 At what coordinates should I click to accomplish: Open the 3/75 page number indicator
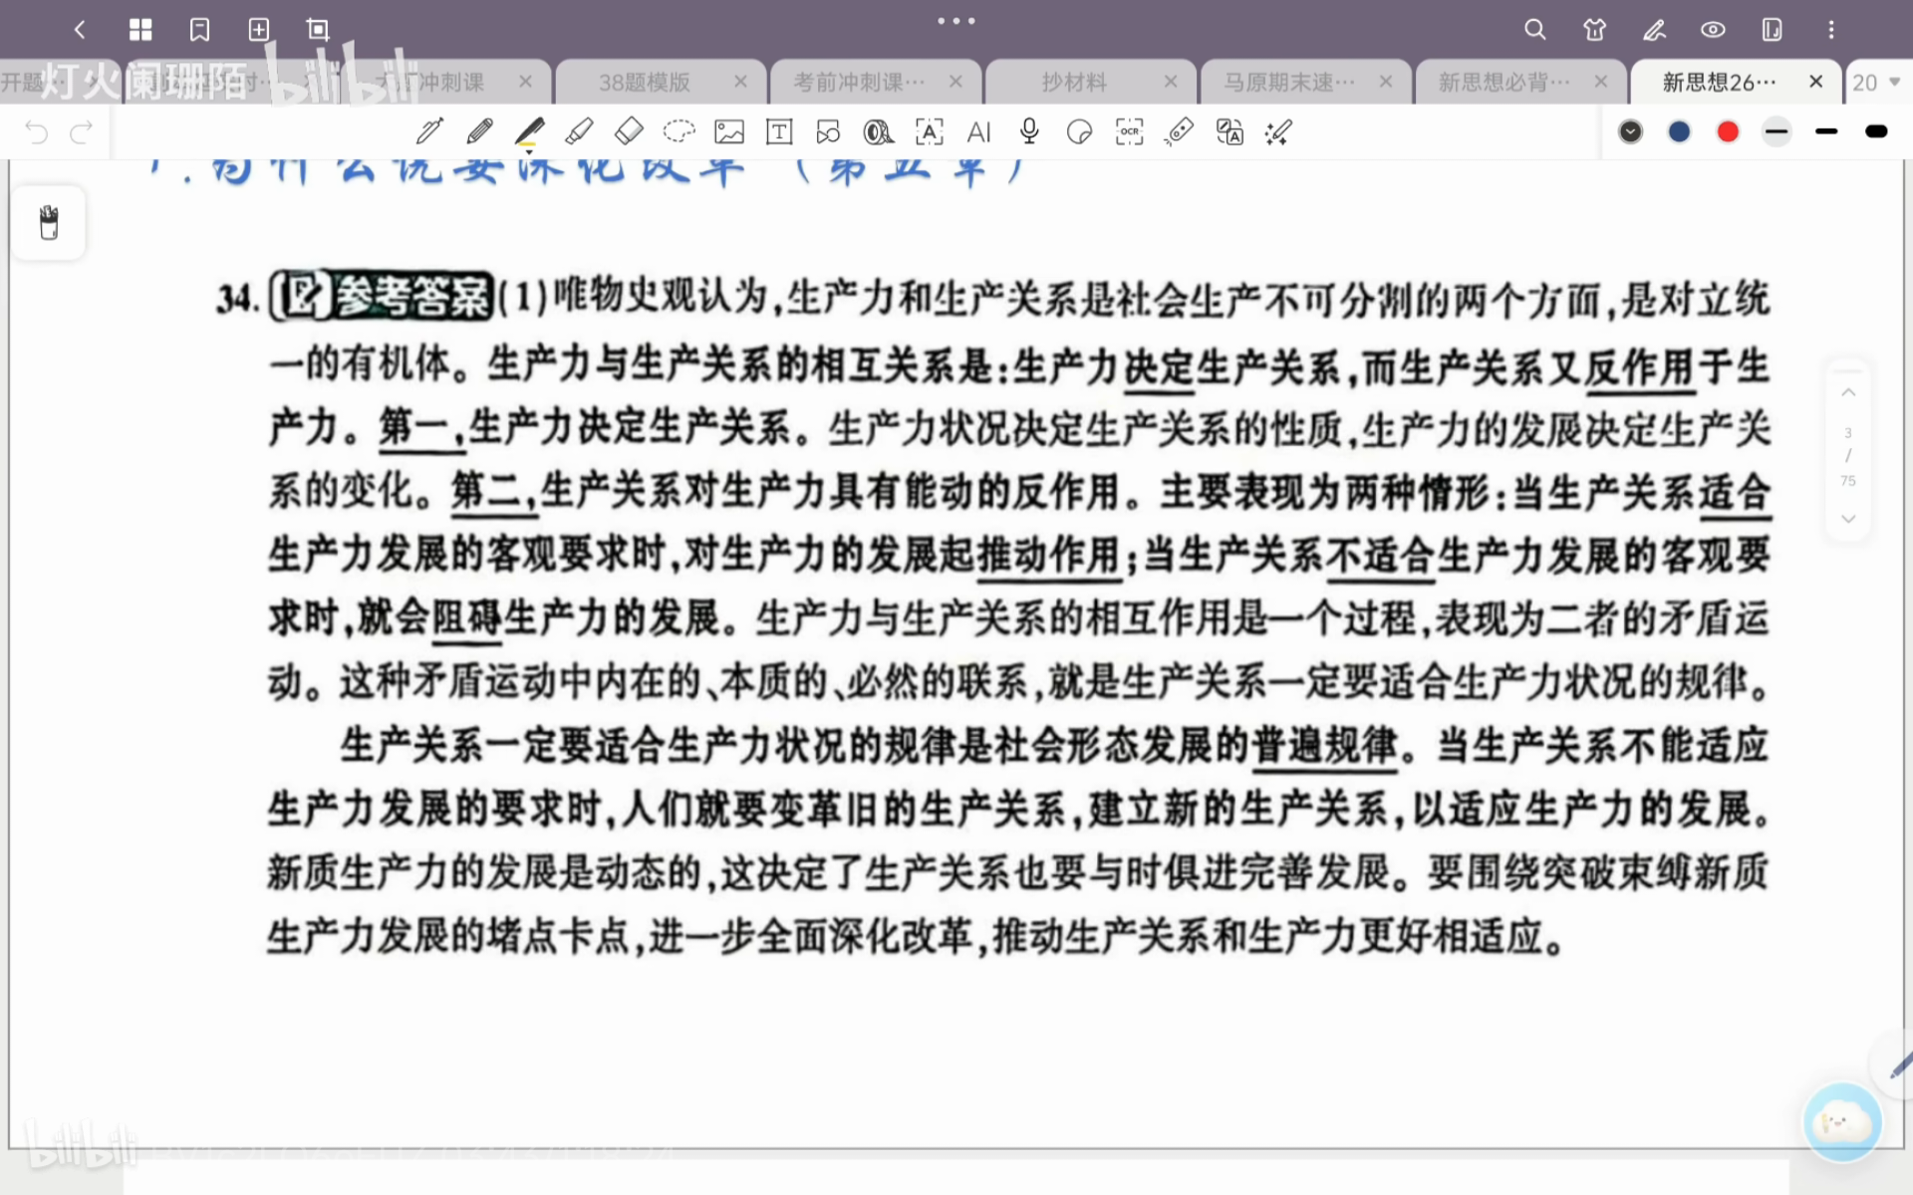click(1848, 456)
